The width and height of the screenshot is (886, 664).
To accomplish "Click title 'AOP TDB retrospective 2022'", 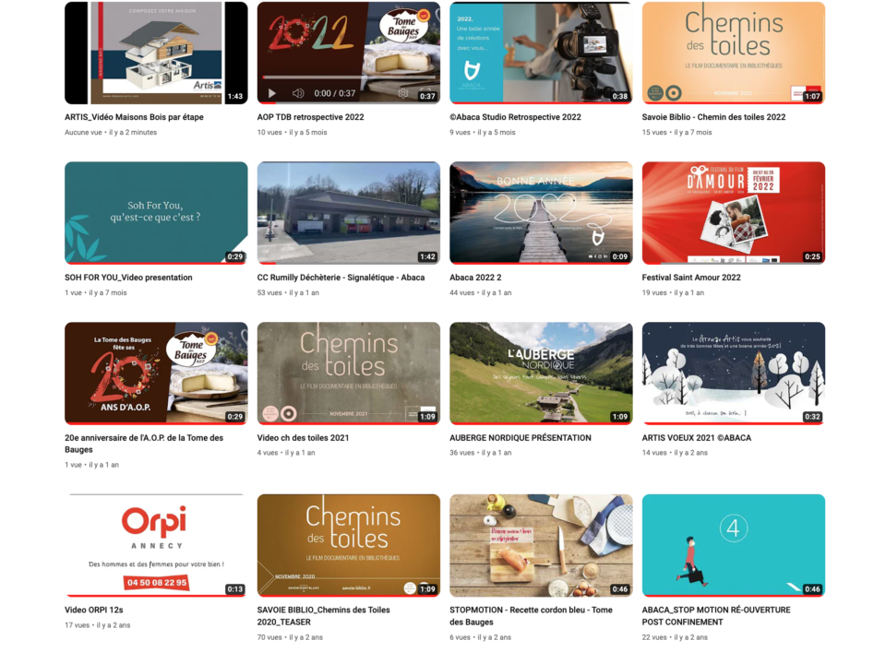I will pos(311,117).
